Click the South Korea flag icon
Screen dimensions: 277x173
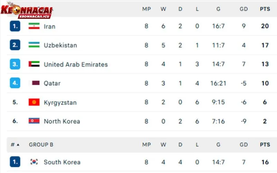[34, 162]
